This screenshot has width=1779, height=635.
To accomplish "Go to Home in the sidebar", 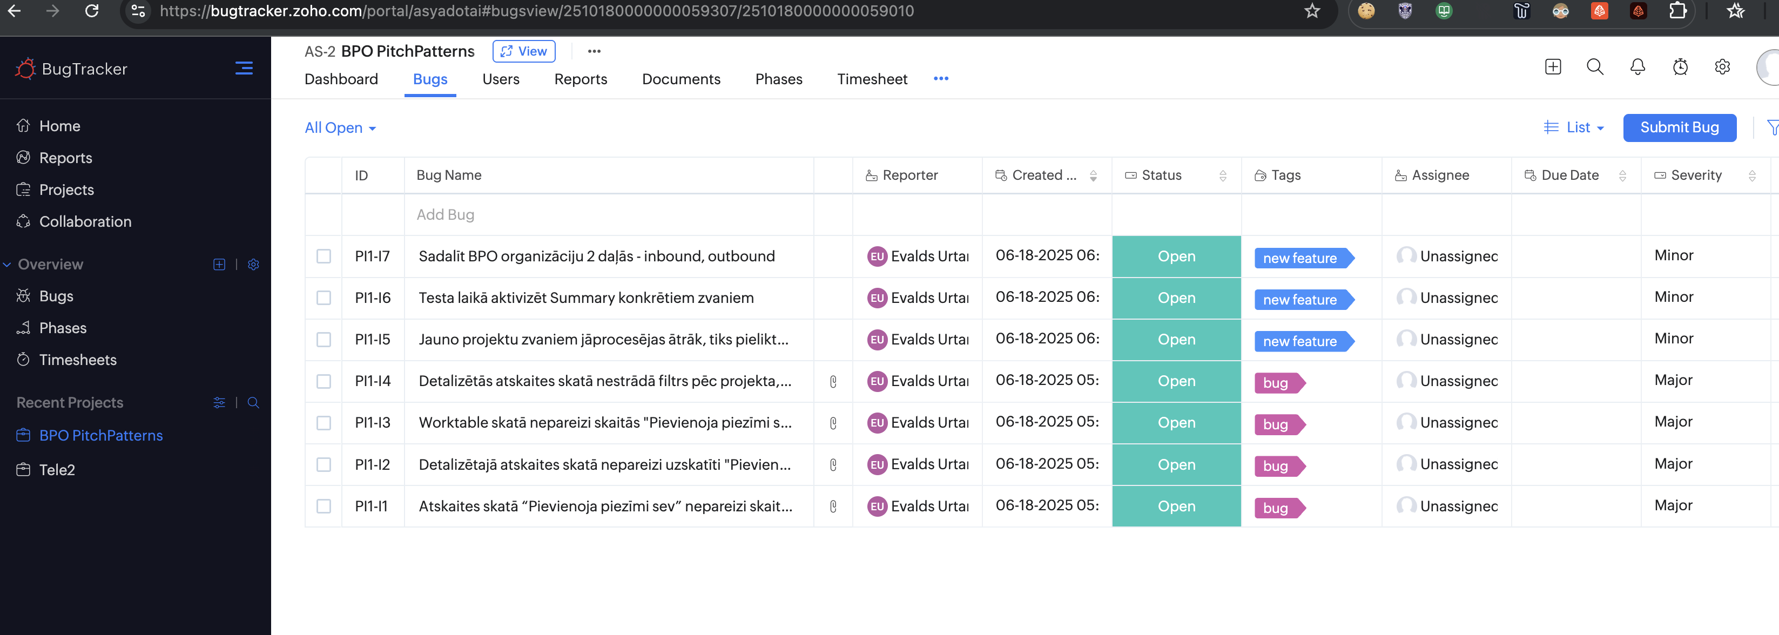I will pos(59,126).
